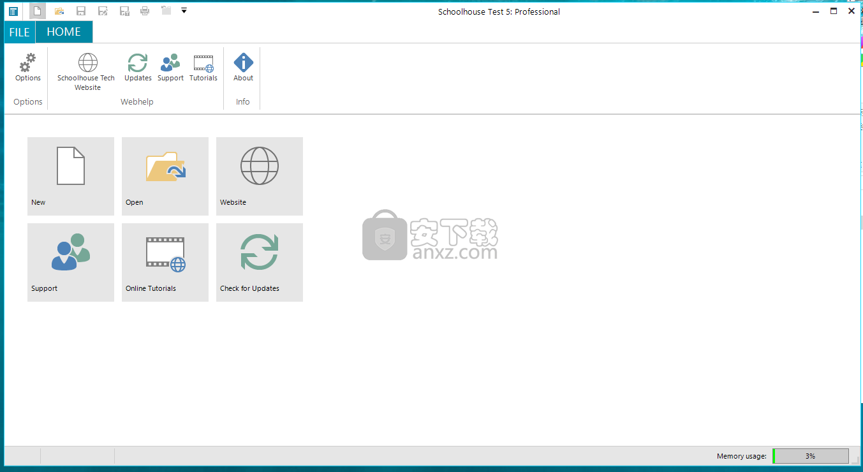Image resolution: width=863 pixels, height=472 pixels.
Task: Click the Close document icon in quick access toolbar
Action: [x=166, y=11]
